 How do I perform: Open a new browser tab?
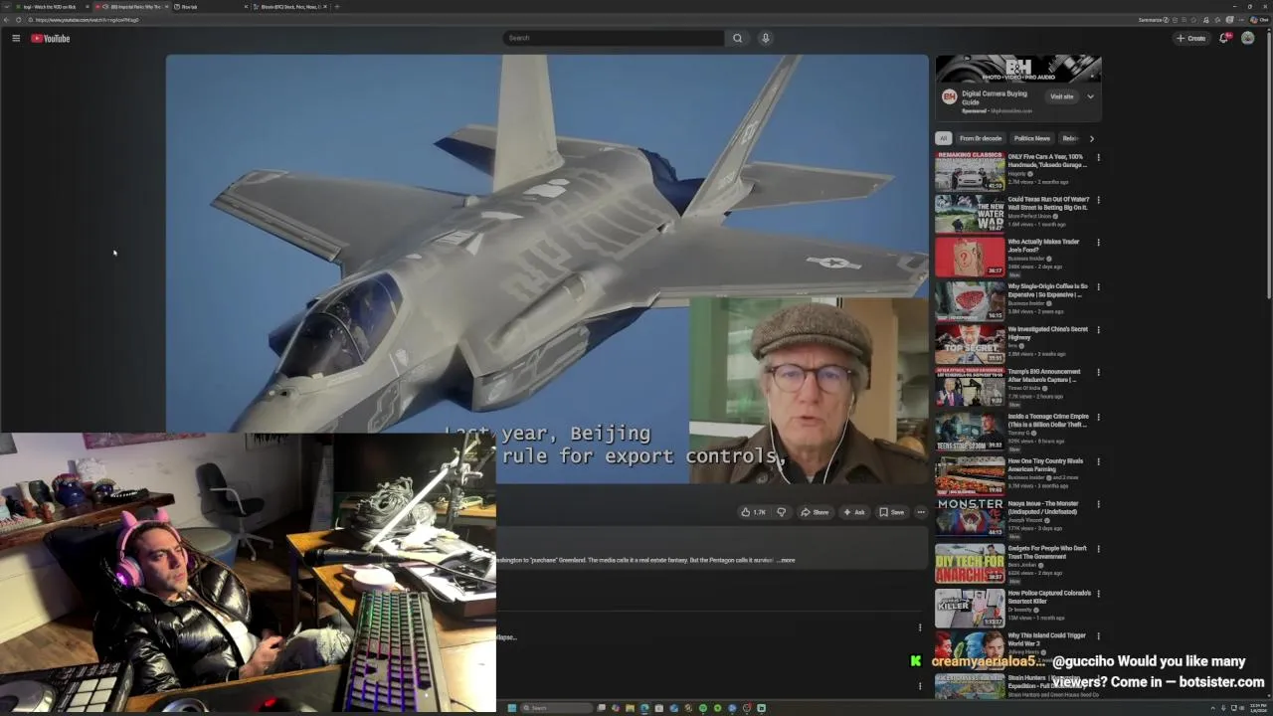click(x=337, y=7)
